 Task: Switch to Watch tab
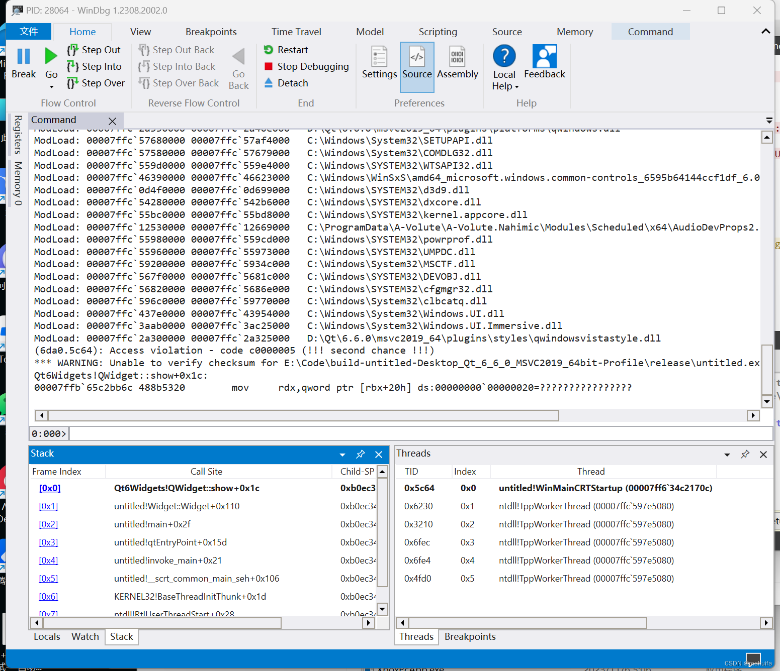click(85, 636)
